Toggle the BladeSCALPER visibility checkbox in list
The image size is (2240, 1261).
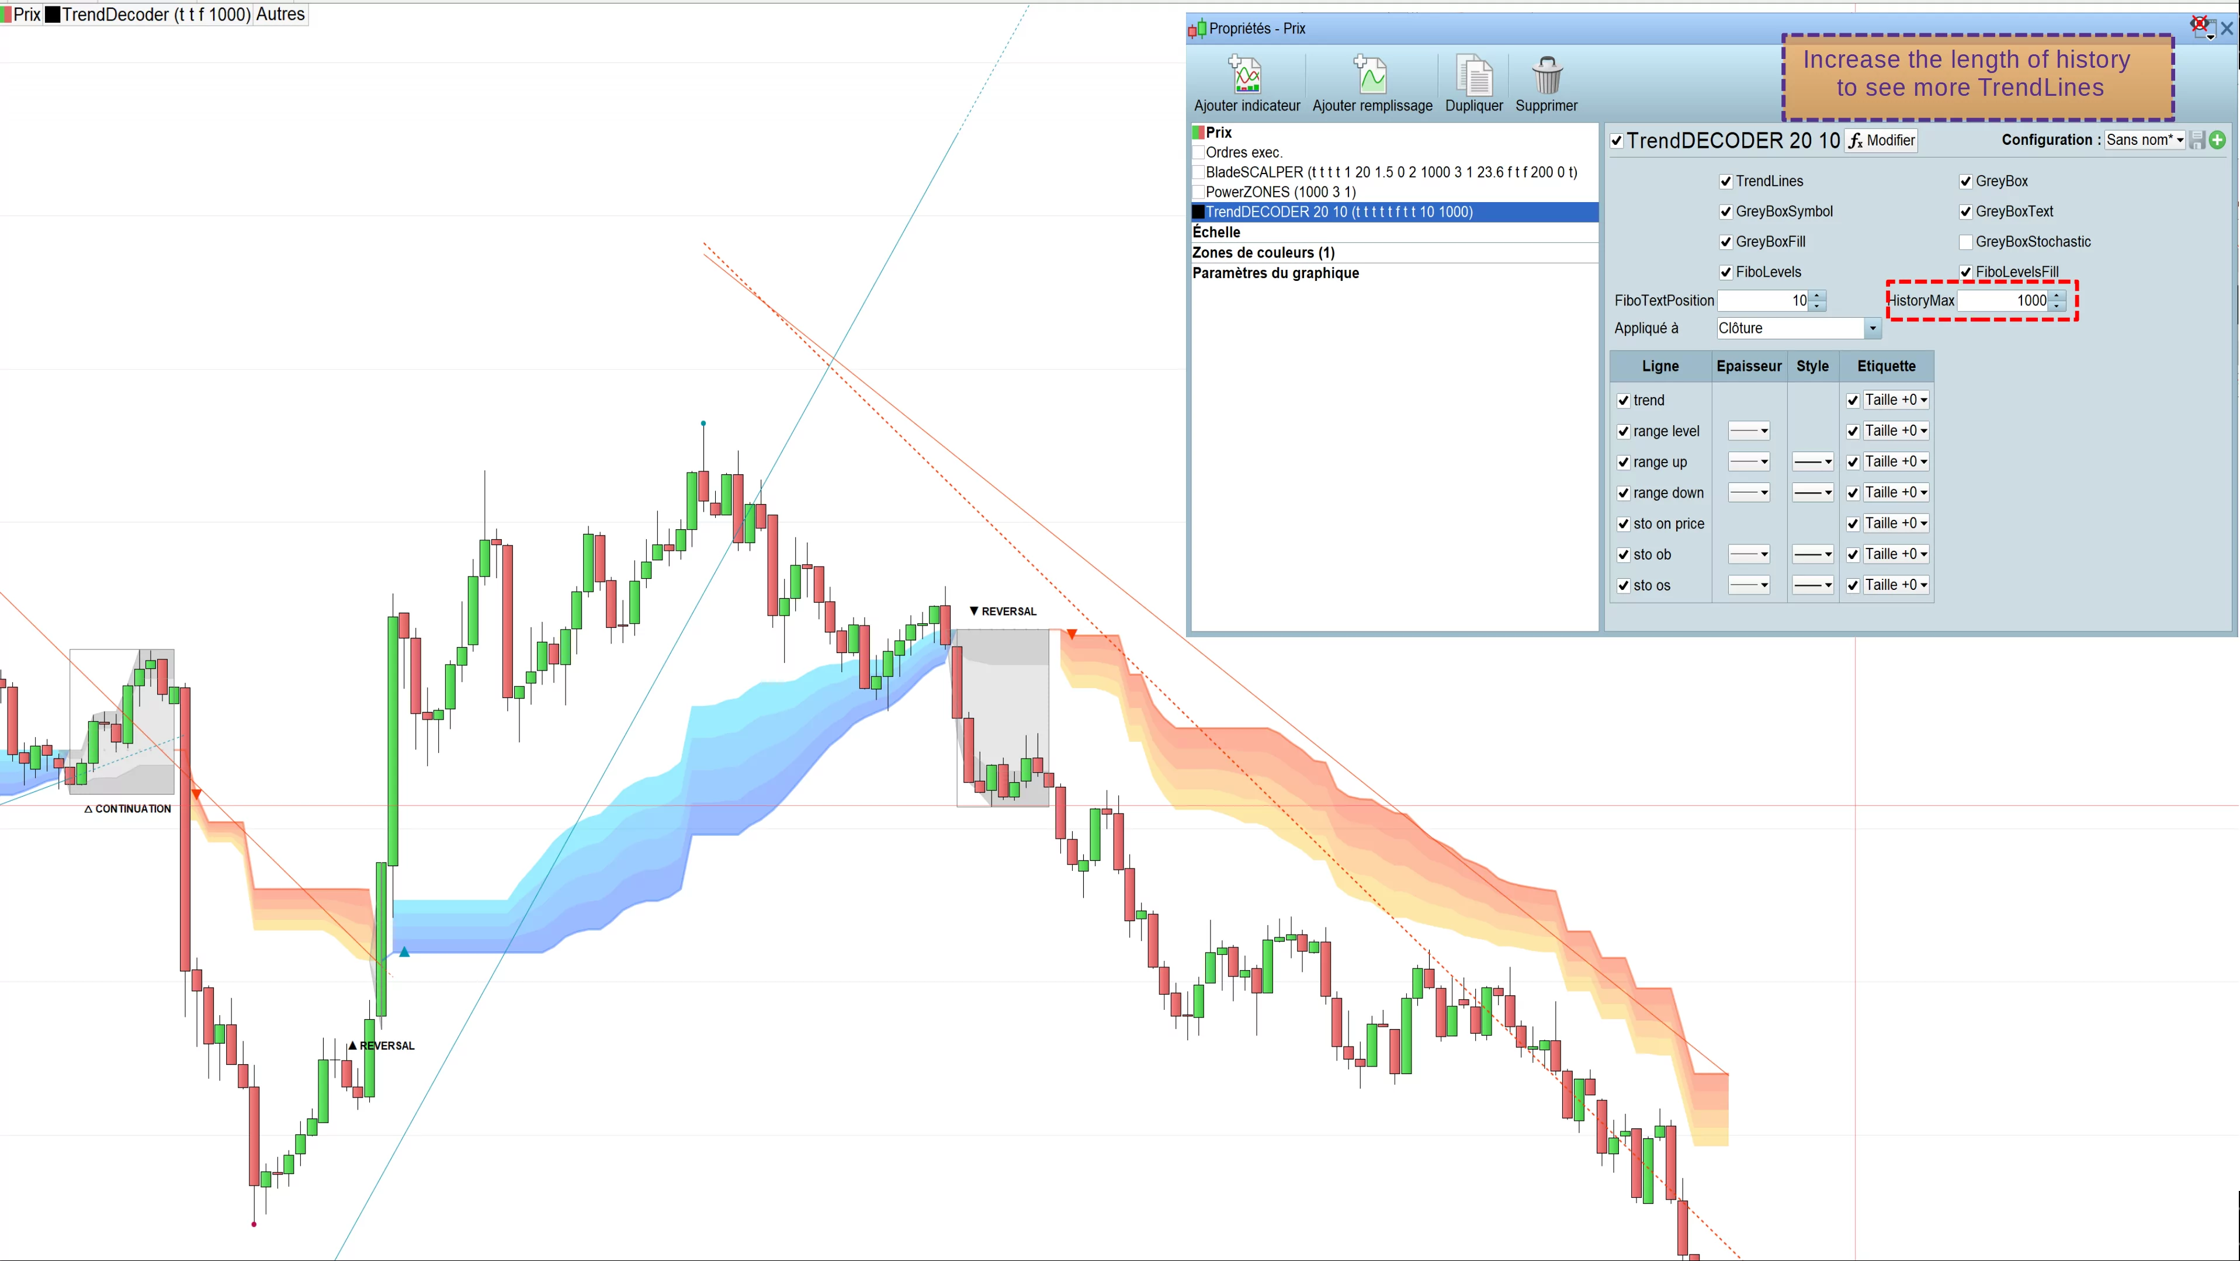coord(1198,173)
